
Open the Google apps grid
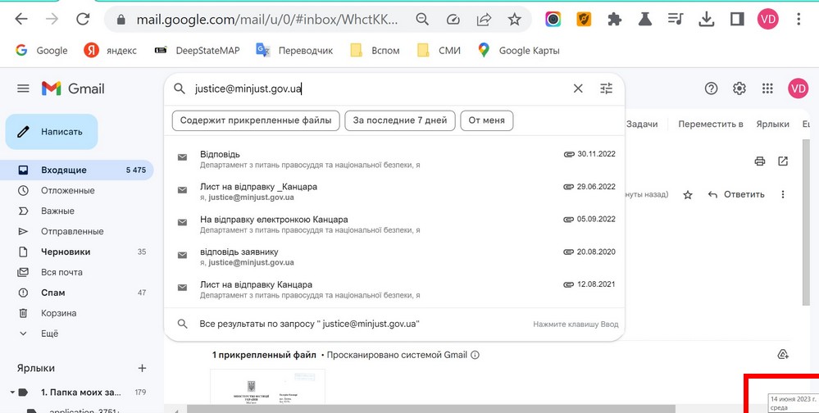pyautogui.click(x=767, y=88)
